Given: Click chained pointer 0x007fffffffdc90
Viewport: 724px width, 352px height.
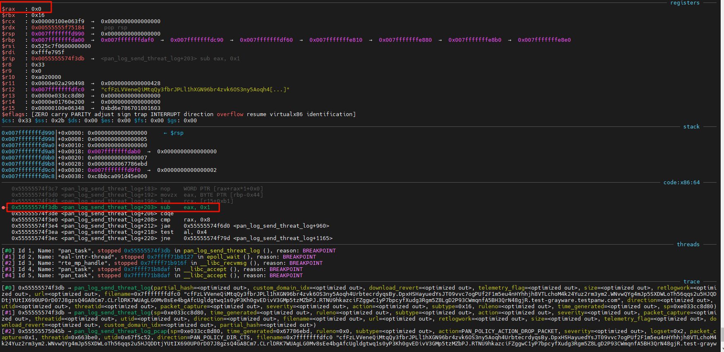Looking at the screenshot, I should point(197,40).
